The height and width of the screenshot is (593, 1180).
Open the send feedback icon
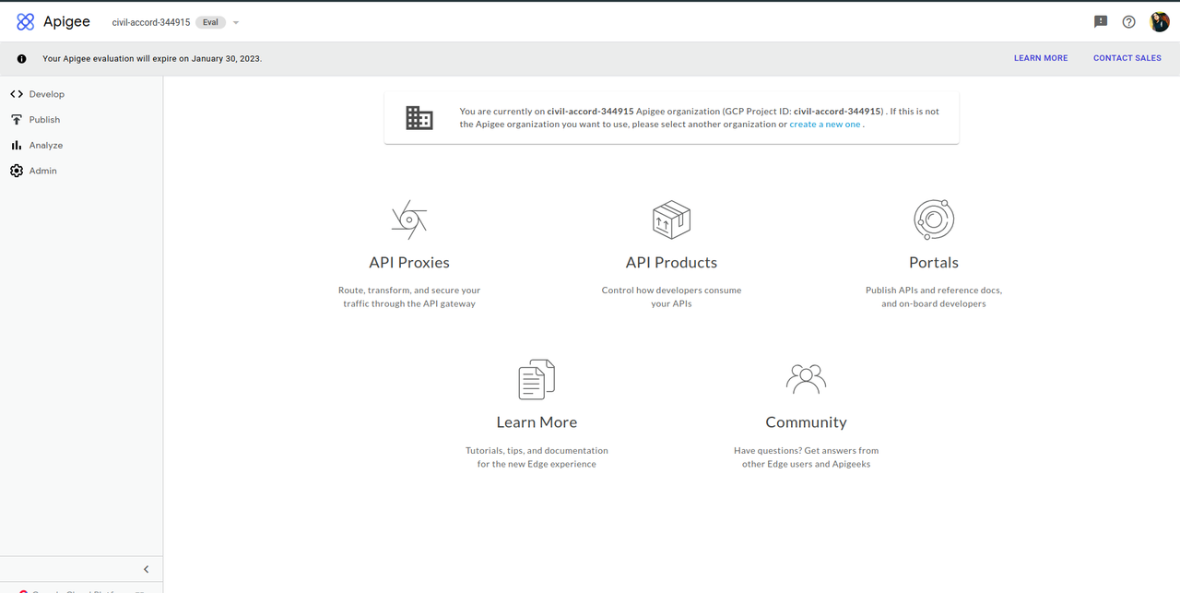click(1101, 22)
